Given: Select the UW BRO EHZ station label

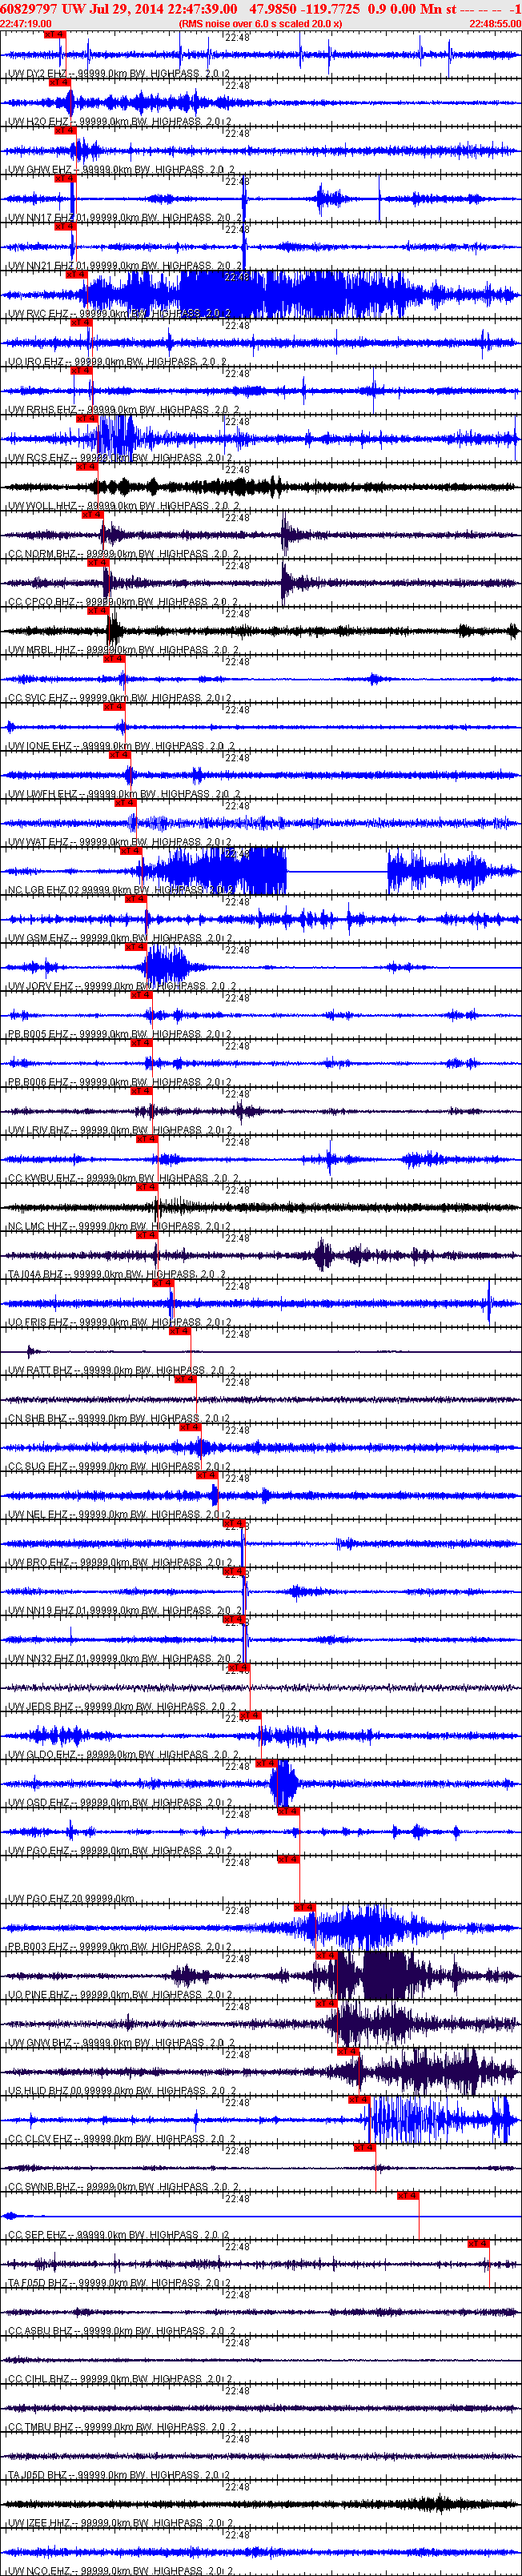Looking at the screenshot, I should click(x=119, y=1562).
